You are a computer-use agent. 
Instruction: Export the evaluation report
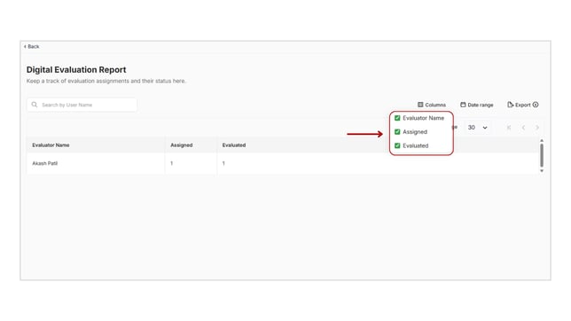(519, 105)
